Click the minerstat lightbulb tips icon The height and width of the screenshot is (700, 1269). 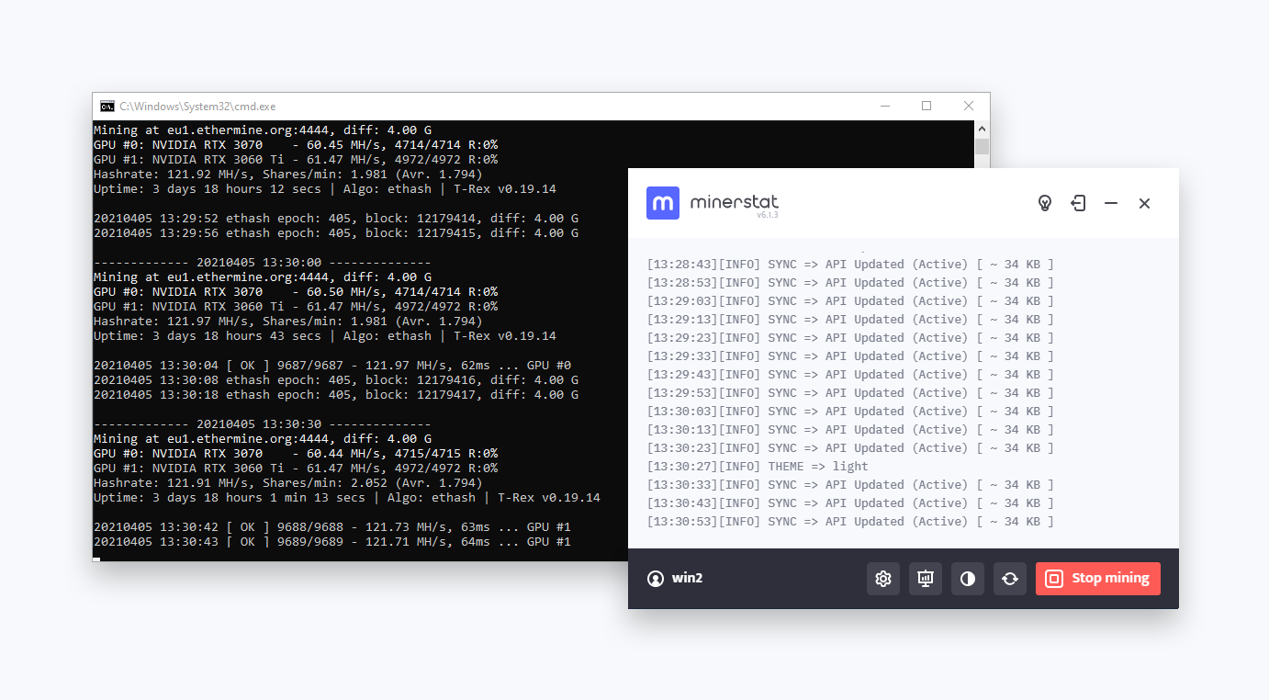point(1044,203)
